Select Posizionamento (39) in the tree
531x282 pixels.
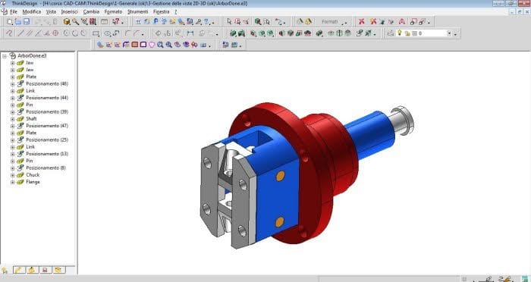(x=47, y=111)
